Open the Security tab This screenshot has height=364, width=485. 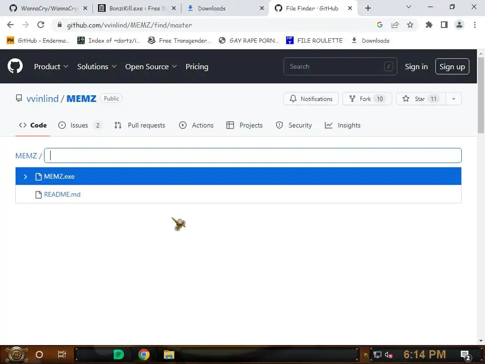coord(294,125)
